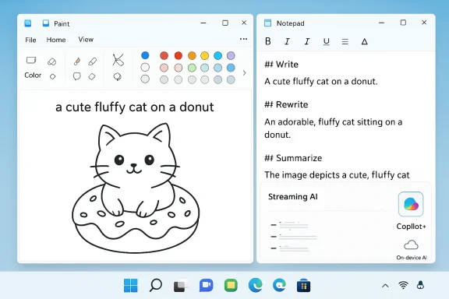The height and width of the screenshot is (299, 449).
Task: Click the Wi-Fi icon in system tray
Action: point(403,285)
